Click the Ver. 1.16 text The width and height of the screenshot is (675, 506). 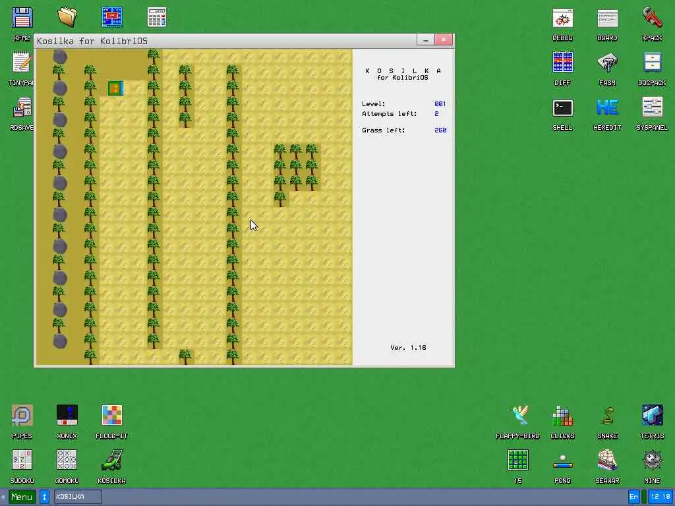tap(408, 348)
